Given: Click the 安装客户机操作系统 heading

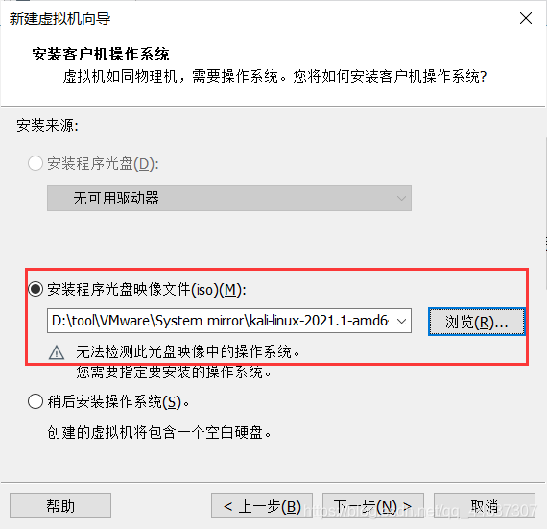Looking at the screenshot, I should point(101,55).
